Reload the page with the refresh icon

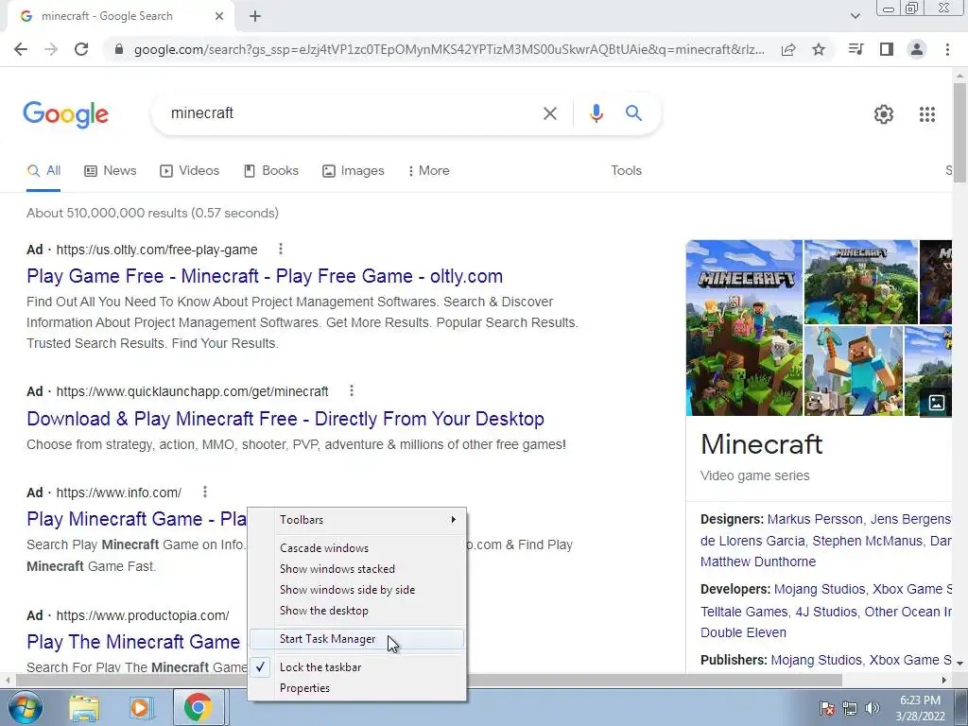pyautogui.click(x=81, y=49)
